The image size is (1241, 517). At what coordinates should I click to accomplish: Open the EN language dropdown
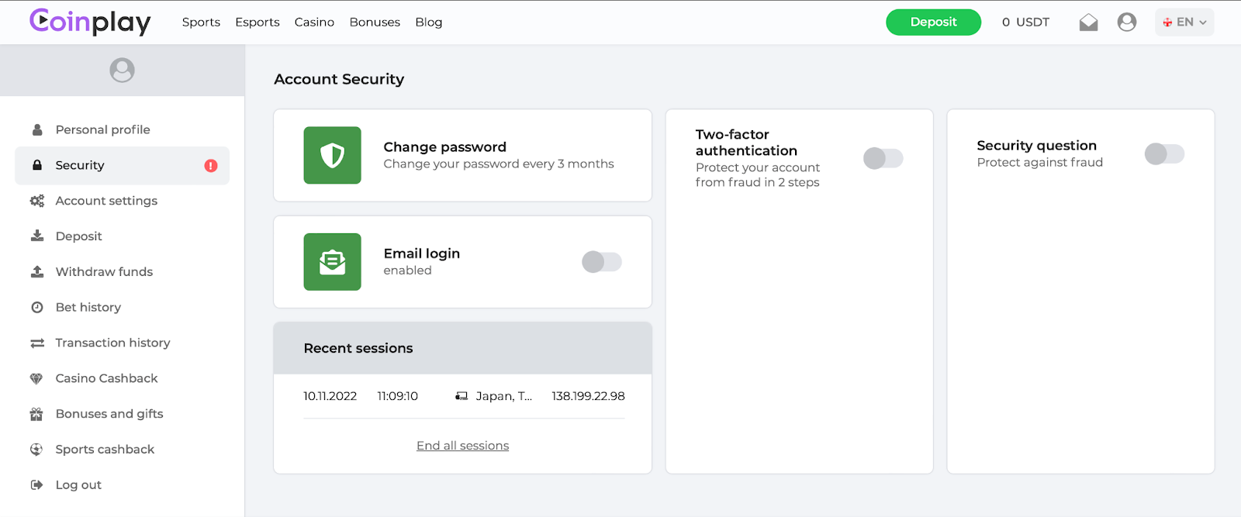click(1184, 22)
